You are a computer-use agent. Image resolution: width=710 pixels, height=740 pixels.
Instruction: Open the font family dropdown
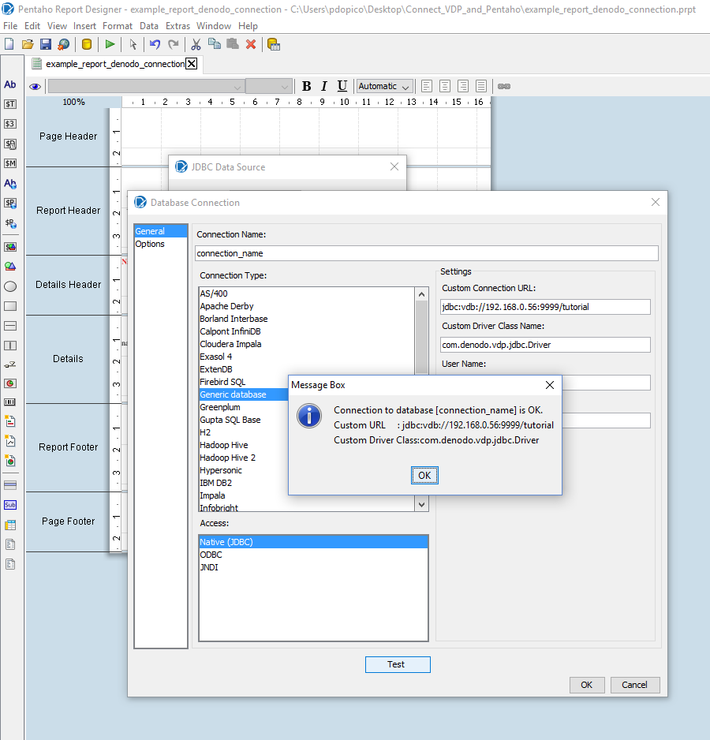(146, 86)
